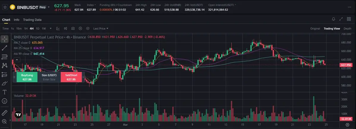
Task: Click the Sell/Short 627.95 button
Action: coord(71,77)
